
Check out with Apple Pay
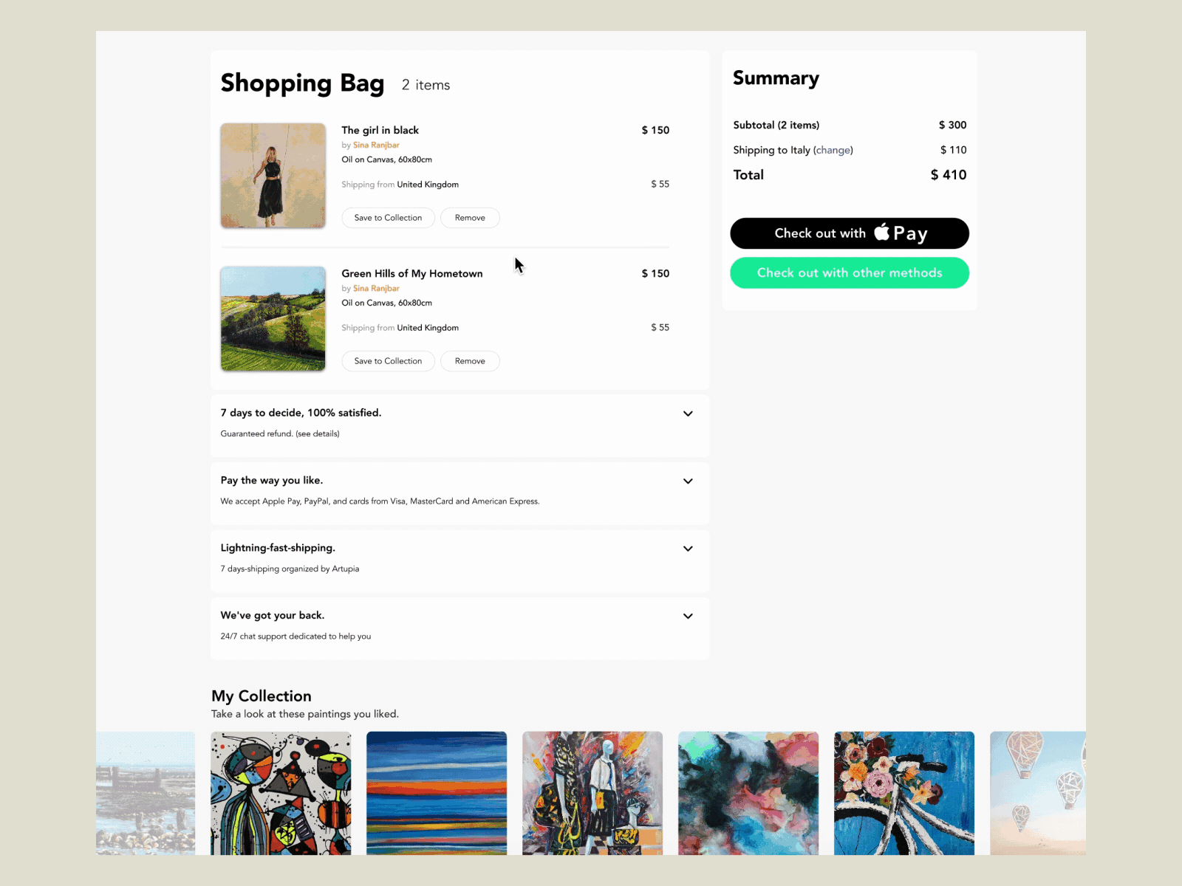[x=849, y=233]
